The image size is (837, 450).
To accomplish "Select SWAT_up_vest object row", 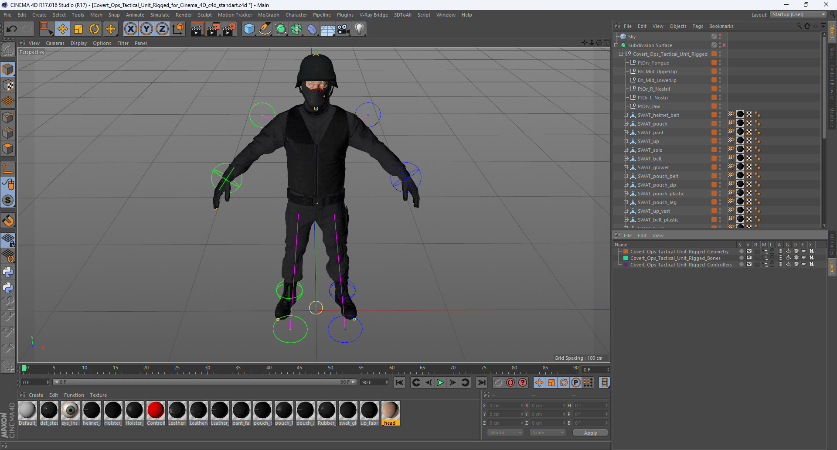I will click(x=653, y=211).
